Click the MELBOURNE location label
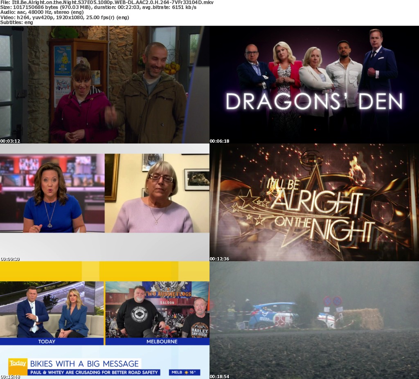The image size is (419, 379). tap(157, 341)
